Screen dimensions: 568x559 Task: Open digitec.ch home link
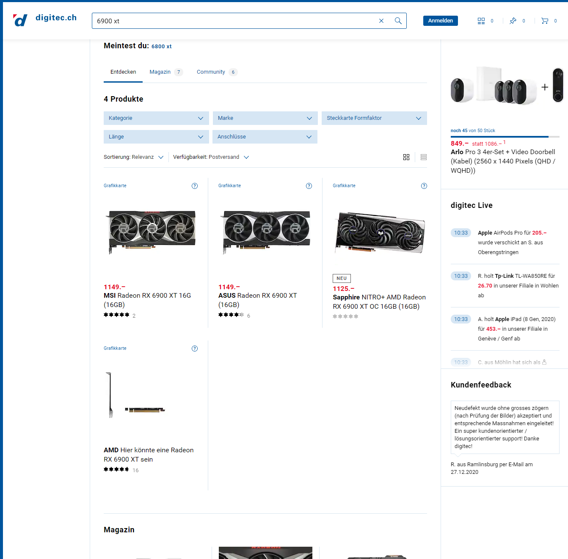[x=56, y=18]
